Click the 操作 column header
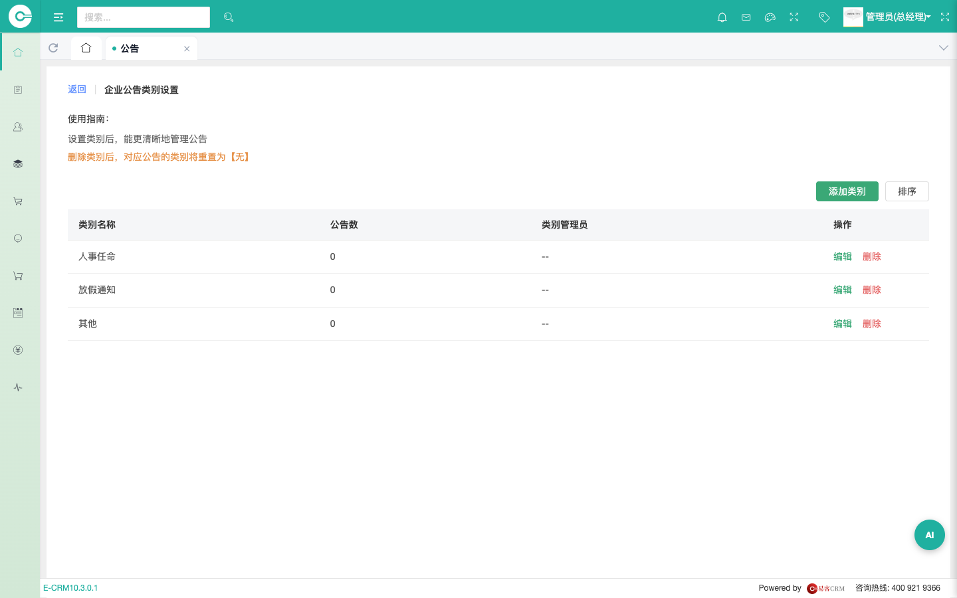957x598 pixels. (843, 225)
